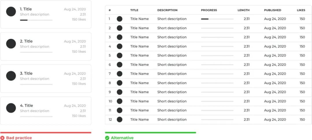312x140 pixels.
Task: Click the LIKES column header
Action: pos(301,10)
